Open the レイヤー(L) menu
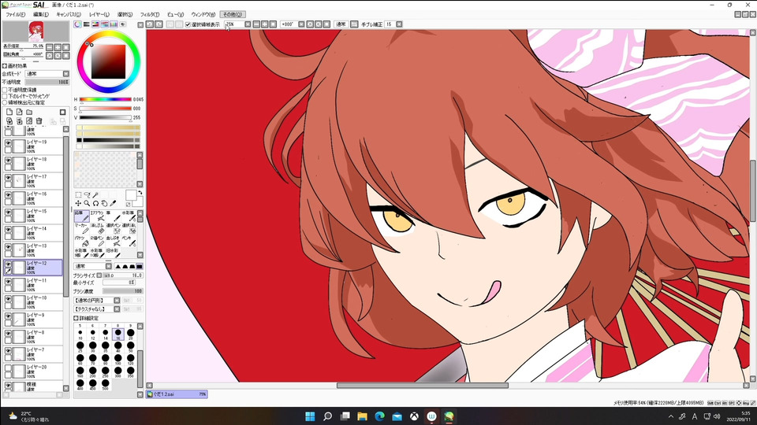The height and width of the screenshot is (425, 757). pyautogui.click(x=99, y=14)
